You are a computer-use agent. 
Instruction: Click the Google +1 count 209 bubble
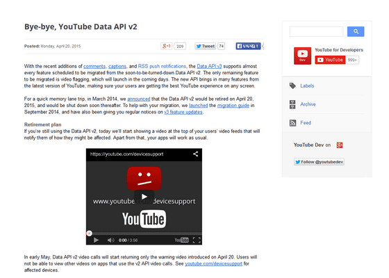click(180, 46)
